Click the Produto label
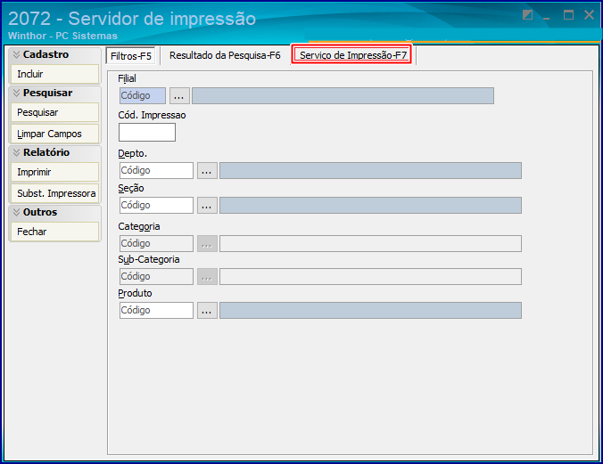The height and width of the screenshot is (464, 603). point(135,294)
